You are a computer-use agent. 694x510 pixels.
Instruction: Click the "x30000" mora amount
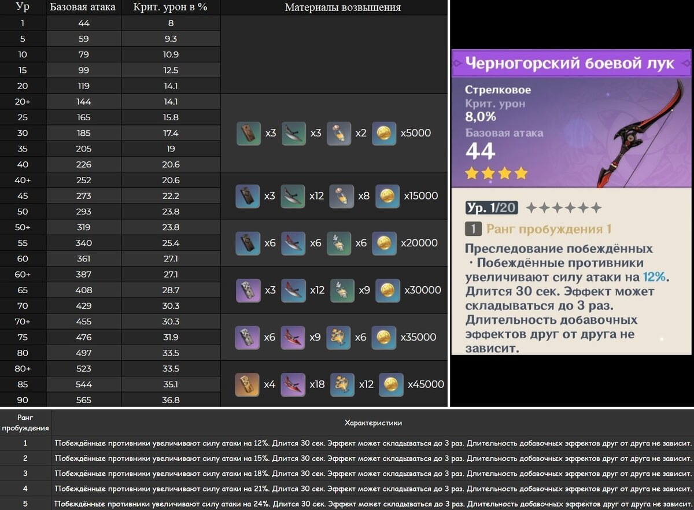423,290
